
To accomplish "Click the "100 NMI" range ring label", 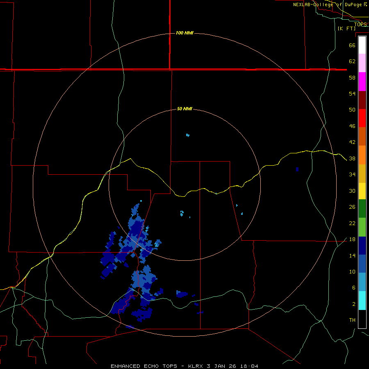I will pos(184,33).
